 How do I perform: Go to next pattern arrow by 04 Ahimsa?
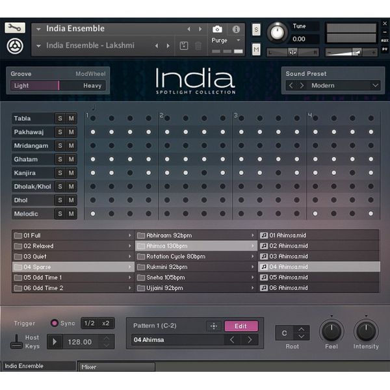tap(250, 340)
